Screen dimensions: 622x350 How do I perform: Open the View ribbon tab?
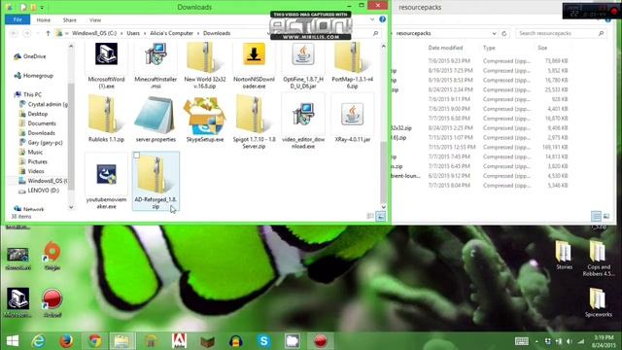(95, 19)
